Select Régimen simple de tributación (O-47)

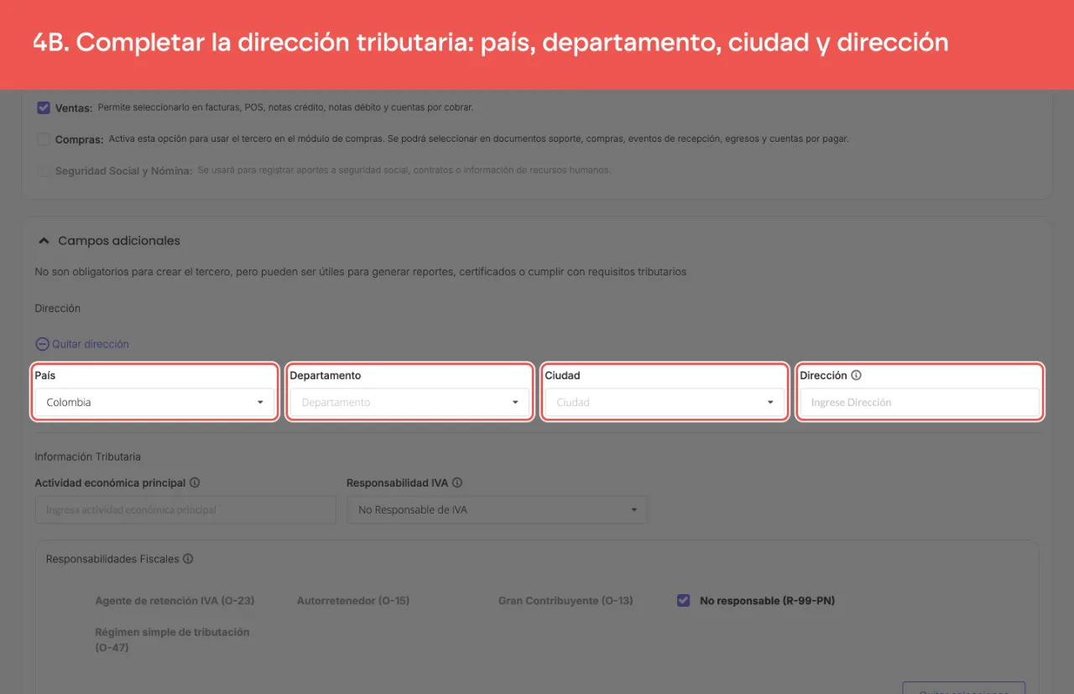172,639
